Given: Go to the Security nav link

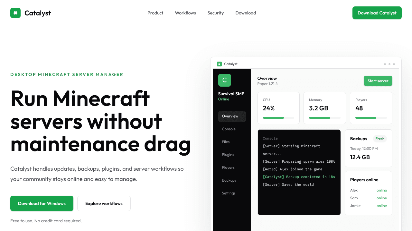Looking at the screenshot, I should pyautogui.click(x=216, y=13).
